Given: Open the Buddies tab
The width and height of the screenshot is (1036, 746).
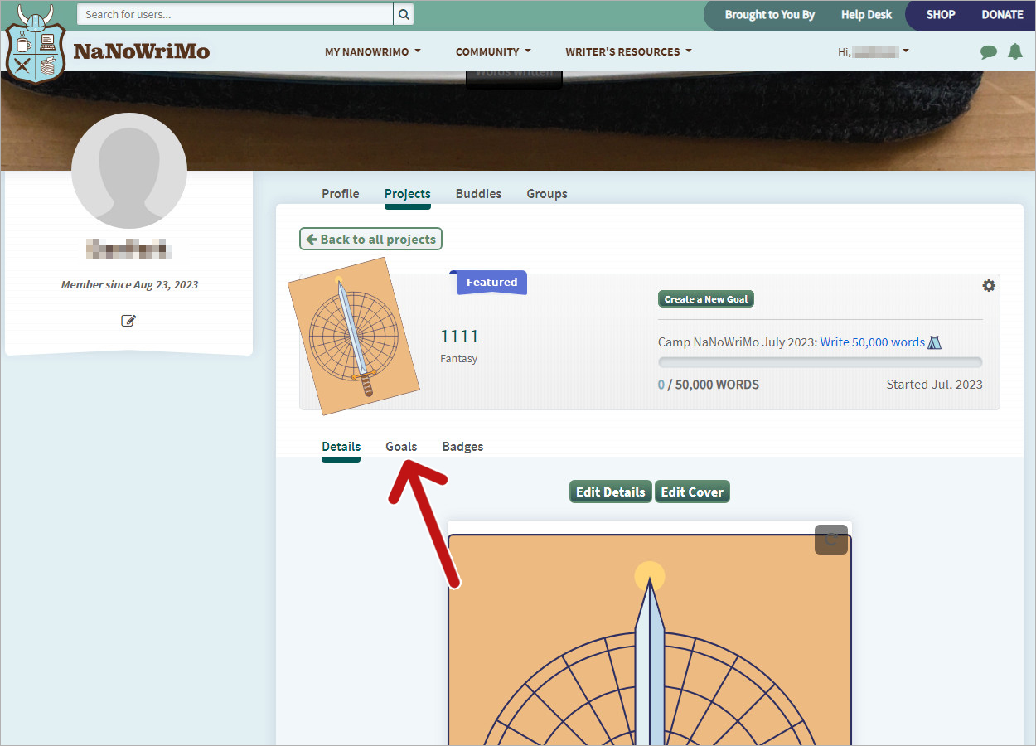Looking at the screenshot, I should (479, 194).
